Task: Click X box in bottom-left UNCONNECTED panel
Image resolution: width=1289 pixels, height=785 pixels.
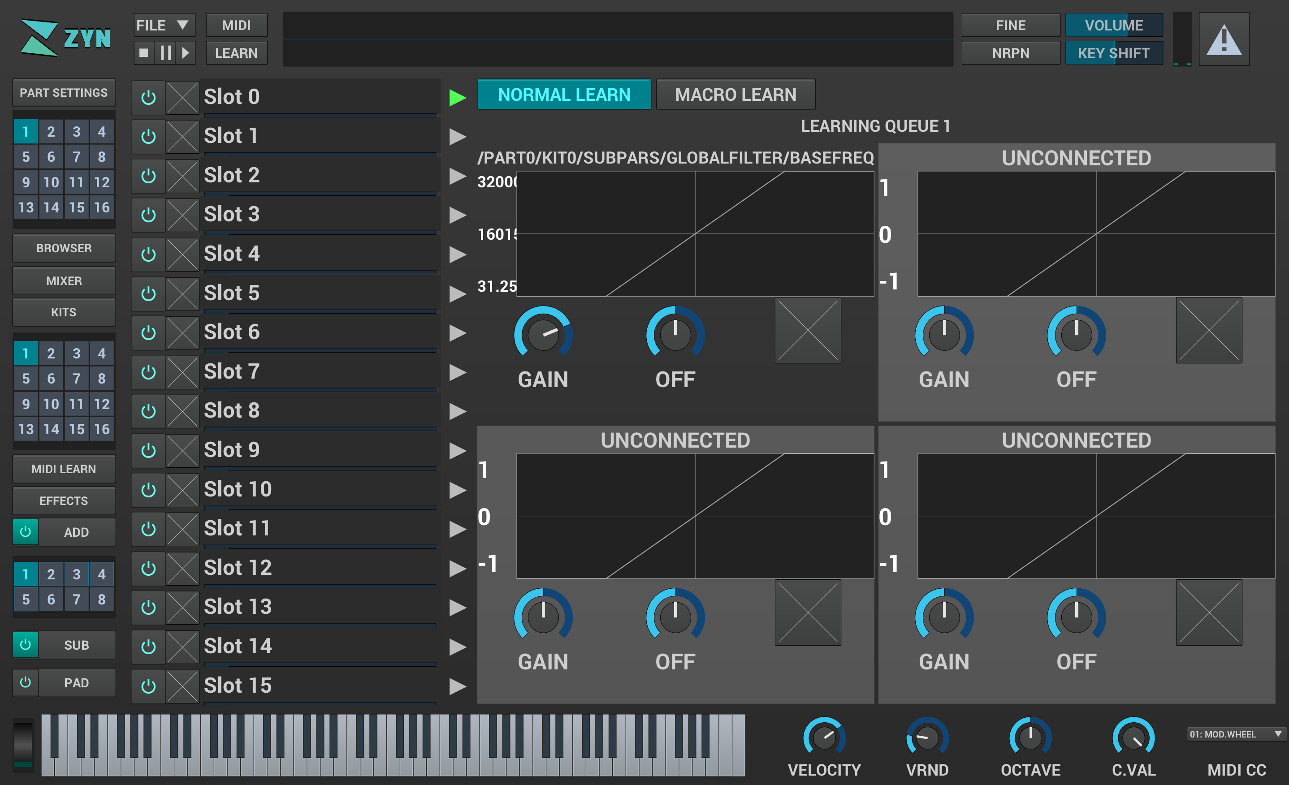Action: [x=808, y=613]
